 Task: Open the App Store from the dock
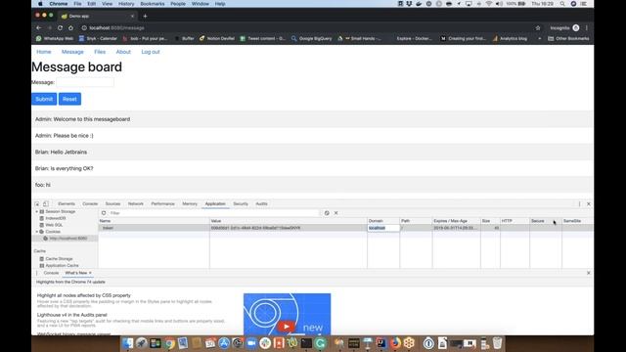[x=224, y=343]
